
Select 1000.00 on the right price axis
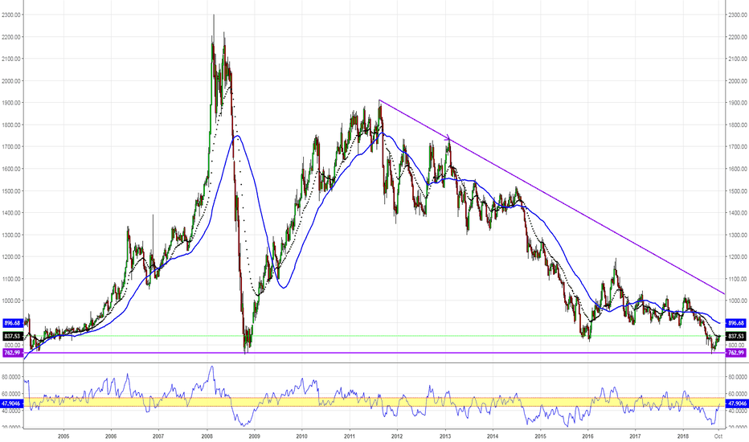pyautogui.click(x=738, y=301)
